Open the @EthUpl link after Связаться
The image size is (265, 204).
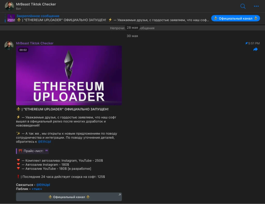tap(43, 185)
